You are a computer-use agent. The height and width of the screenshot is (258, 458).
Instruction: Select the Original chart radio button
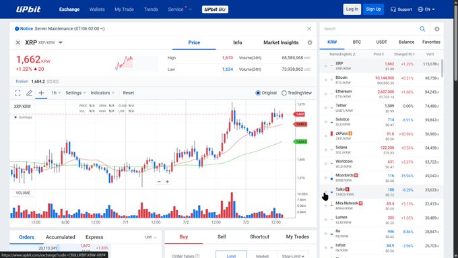[258, 93]
